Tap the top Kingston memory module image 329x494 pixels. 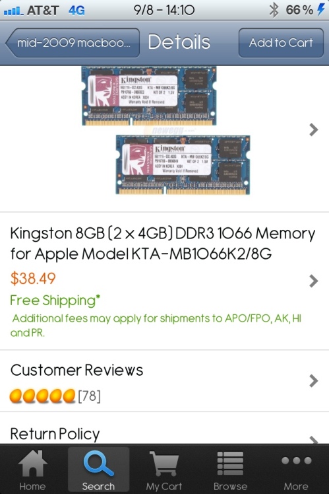[149, 96]
